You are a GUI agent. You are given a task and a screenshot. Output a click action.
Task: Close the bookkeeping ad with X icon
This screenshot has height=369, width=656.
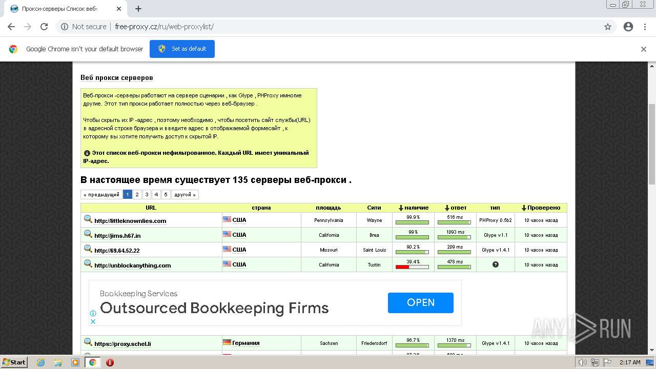point(93,321)
